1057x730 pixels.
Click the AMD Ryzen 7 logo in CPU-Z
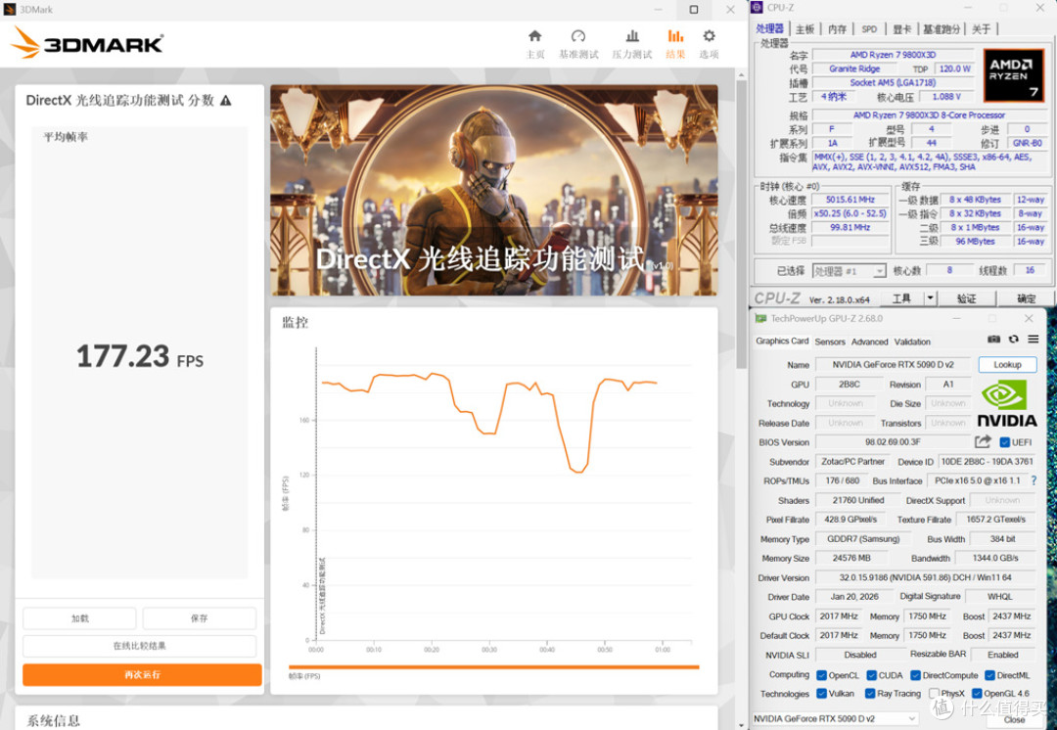[1013, 74]
